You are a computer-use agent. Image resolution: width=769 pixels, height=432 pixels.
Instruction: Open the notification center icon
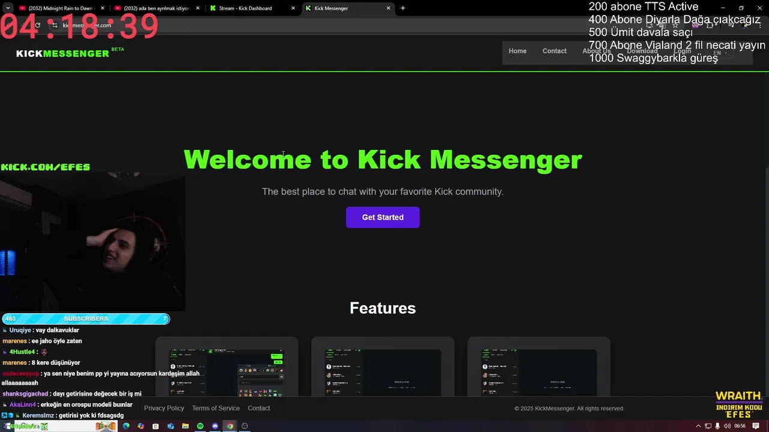(756, 426)
